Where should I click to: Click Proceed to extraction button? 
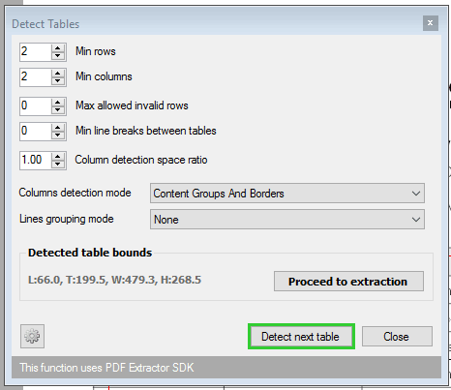pyautogui.click(x=348, y=282)
